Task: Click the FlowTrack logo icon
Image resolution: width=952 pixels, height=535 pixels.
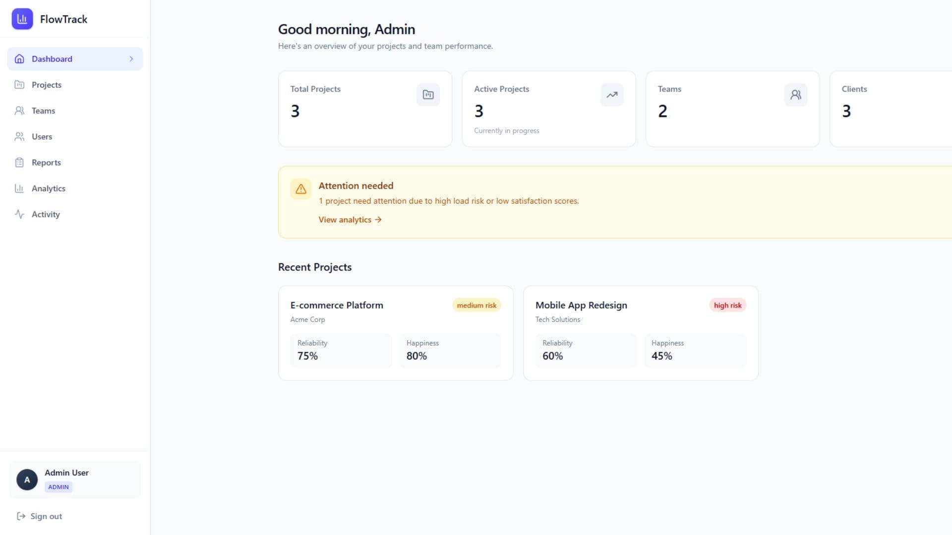Action: (22, 19)
